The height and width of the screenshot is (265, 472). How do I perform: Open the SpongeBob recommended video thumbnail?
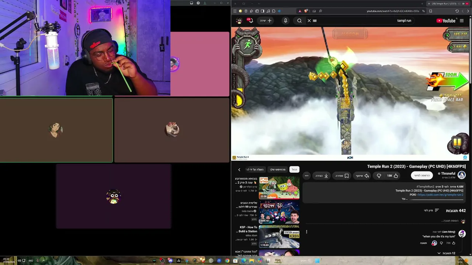[279, 188]
